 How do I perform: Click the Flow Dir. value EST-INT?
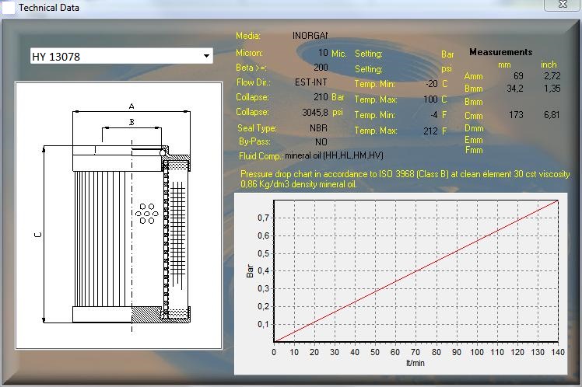click(x=311, y=82)
